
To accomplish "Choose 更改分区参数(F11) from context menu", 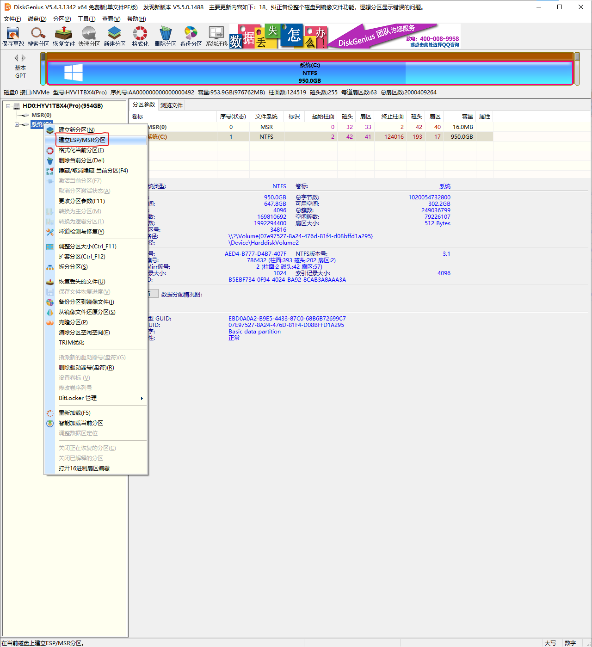I will 96,201.
